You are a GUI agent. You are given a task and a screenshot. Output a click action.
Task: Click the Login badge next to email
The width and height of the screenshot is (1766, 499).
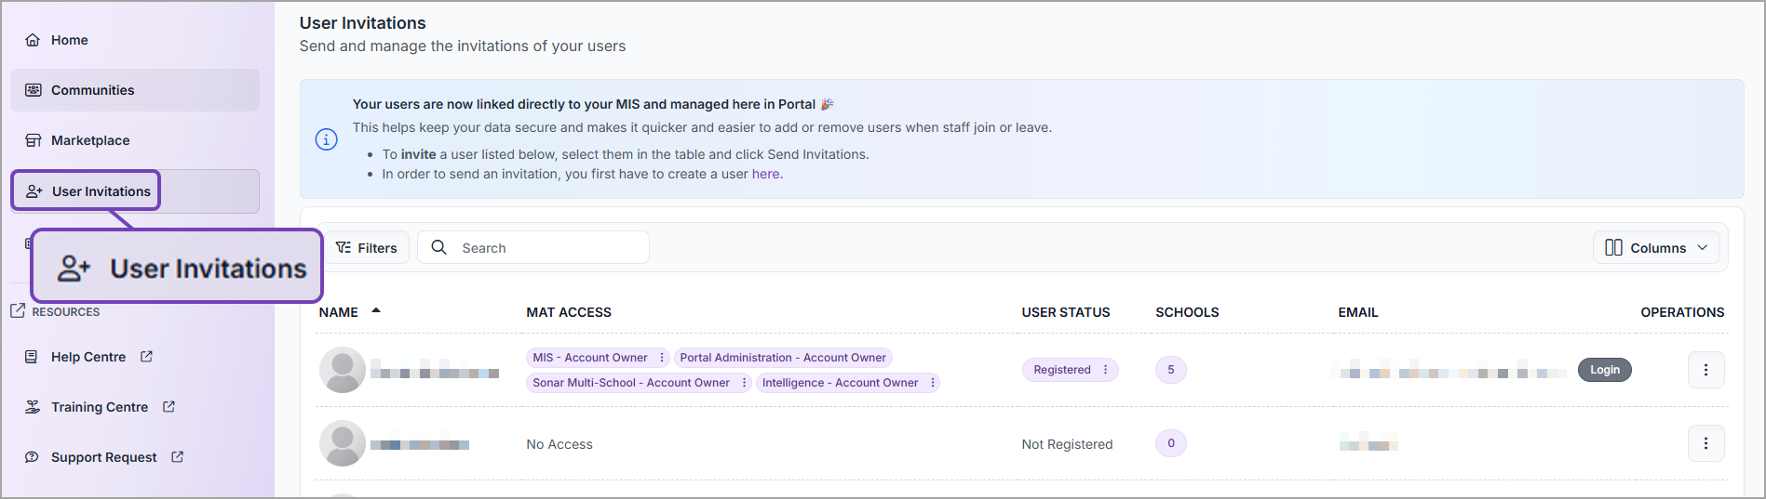pos(1604,370)
